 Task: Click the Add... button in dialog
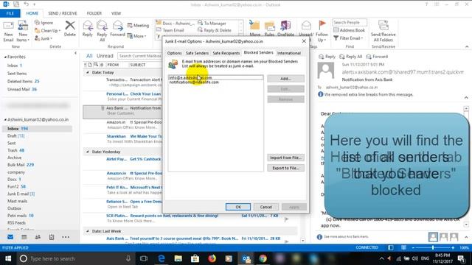coord(285,79)
